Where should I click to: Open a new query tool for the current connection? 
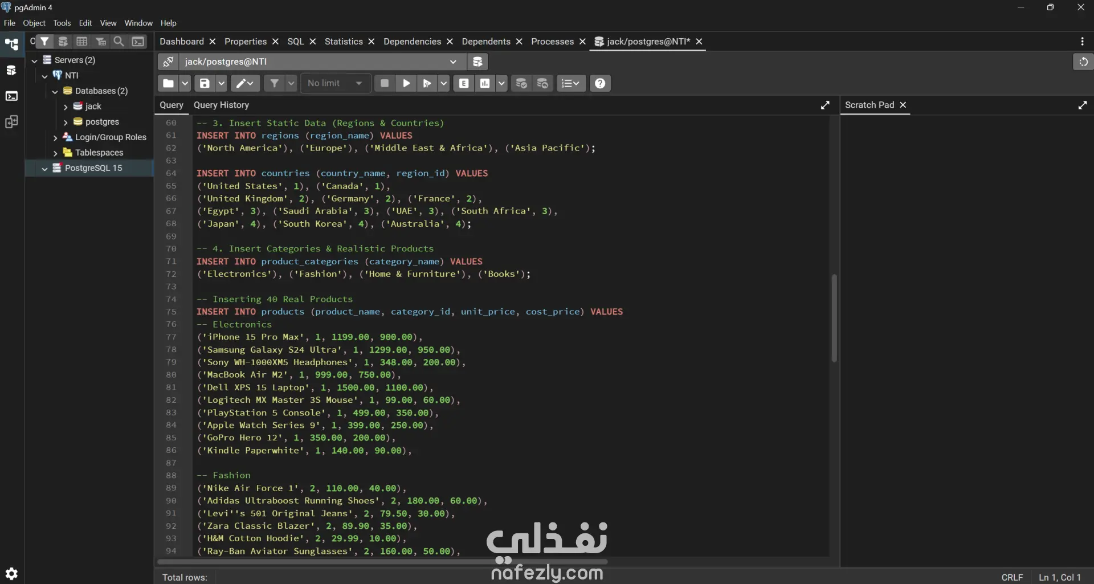478,62
